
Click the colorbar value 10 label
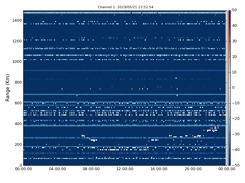pyautogui.click(x=234, y=72)
